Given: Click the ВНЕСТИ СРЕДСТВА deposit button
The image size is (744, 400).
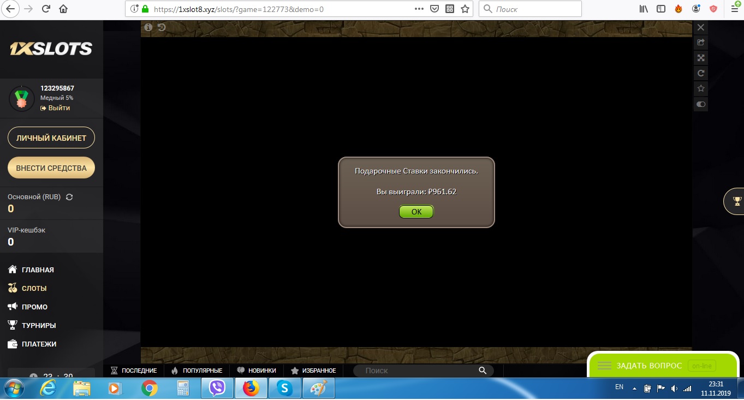Looking at the screenshot, I should click(51, 168).
